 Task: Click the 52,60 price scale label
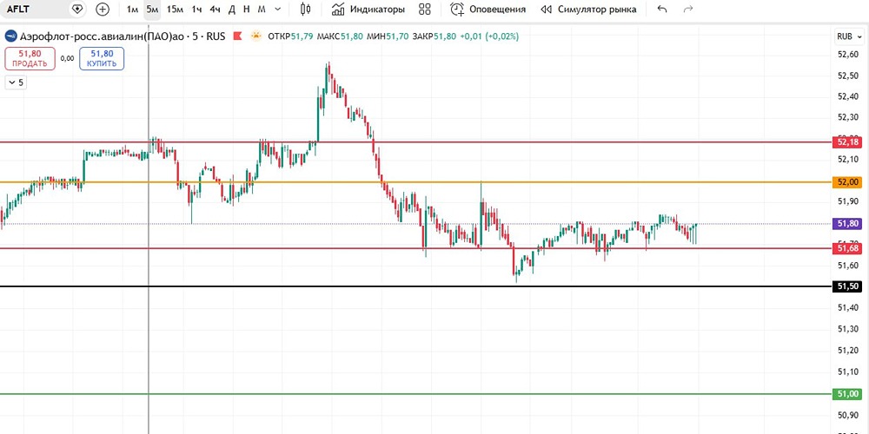848,54
